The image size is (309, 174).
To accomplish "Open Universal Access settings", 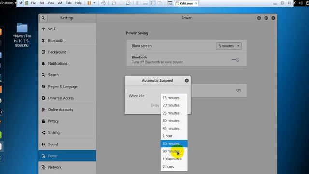I will click(67, 98).
